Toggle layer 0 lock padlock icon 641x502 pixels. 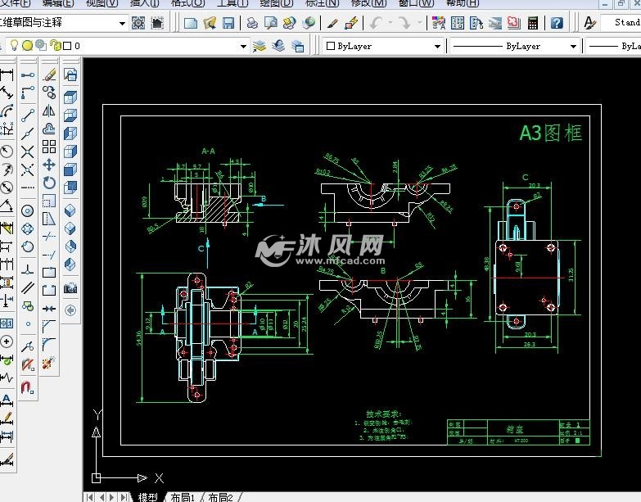tap(54, 47)
